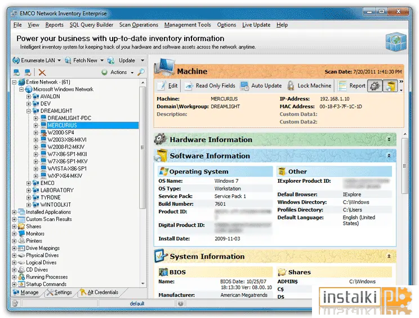Click the Read Only Fields icon
Screen dimensions: 419x318
pos(189,86)
